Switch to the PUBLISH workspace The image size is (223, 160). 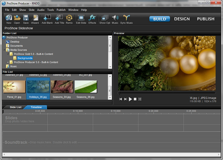[206, 19]
